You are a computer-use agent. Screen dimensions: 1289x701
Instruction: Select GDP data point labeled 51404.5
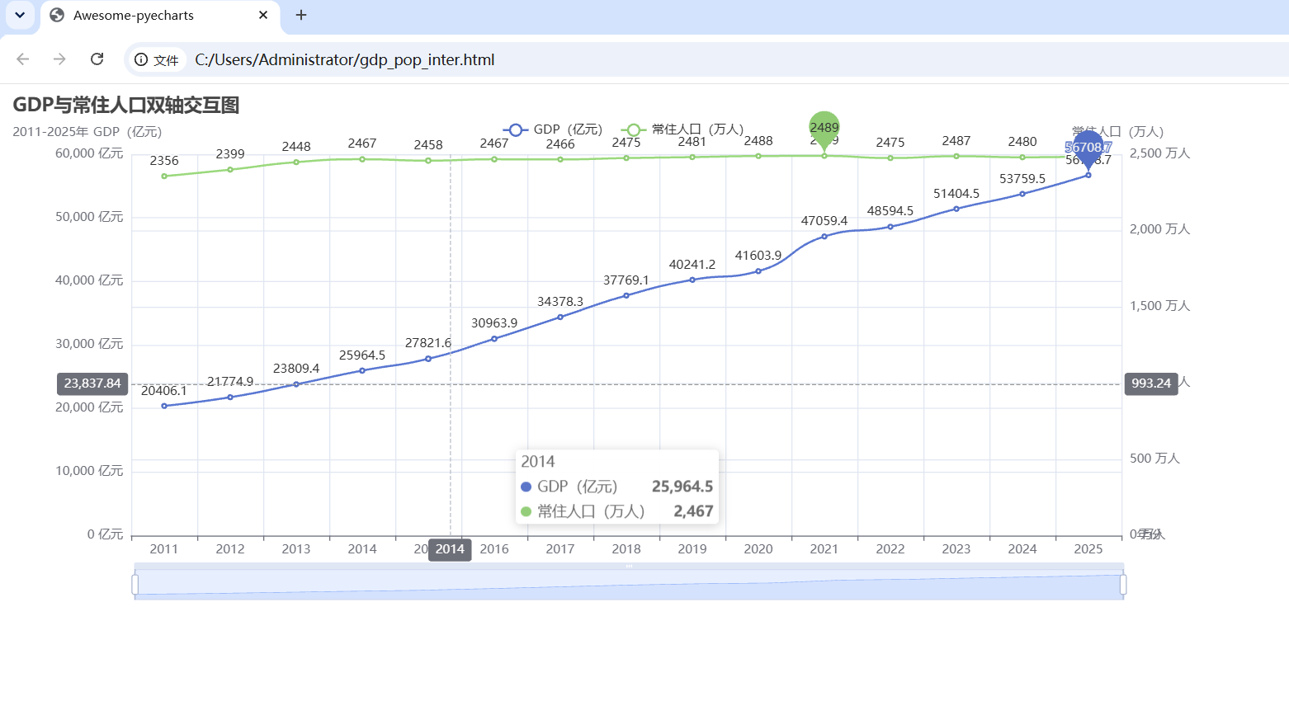click(x=956, y=209)
